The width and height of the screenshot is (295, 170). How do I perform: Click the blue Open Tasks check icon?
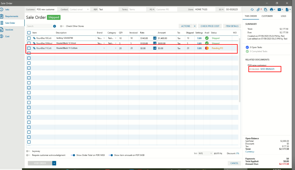point(247,47)
